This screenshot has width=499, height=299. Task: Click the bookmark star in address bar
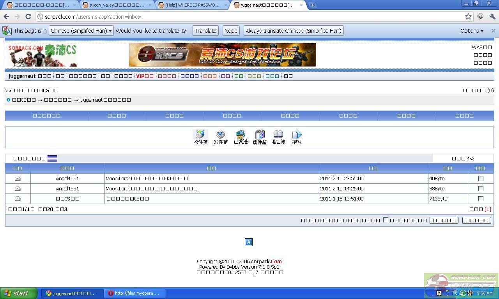(x=468, y=16)
